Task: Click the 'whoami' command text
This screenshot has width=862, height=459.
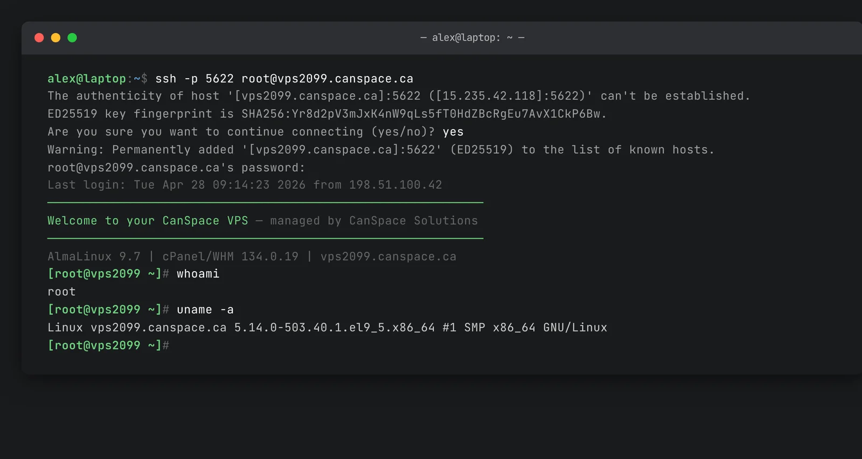Action: (x=198, y=274)
